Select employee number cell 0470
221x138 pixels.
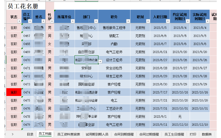27,60
